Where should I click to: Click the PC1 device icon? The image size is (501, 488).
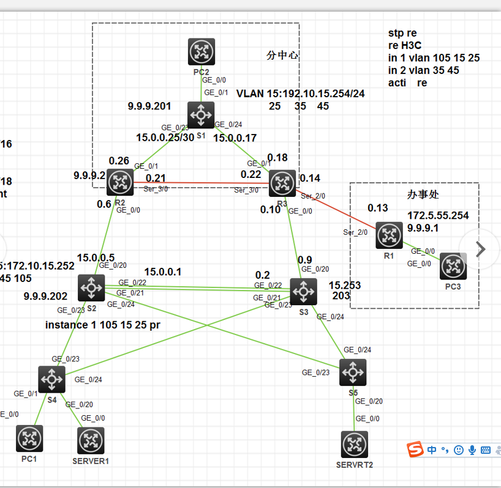point(29,438)
